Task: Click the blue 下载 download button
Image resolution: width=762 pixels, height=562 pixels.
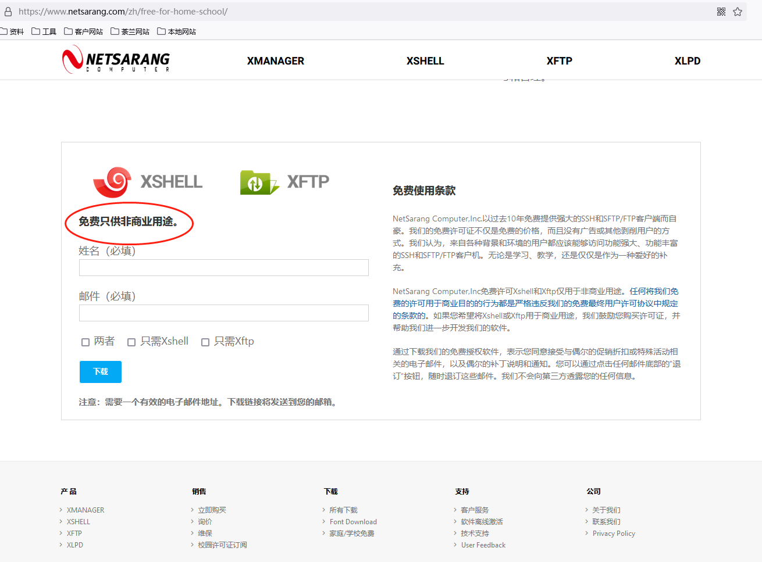Action: tap(101, 372)
